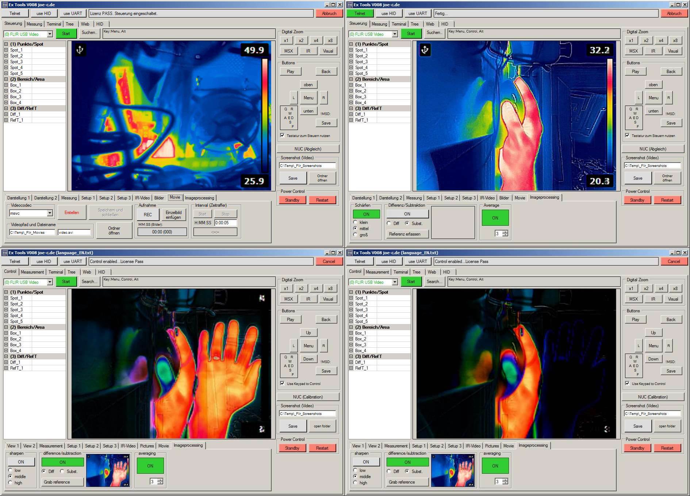The image size is (690, 496).
Task: Open the FLIR USB Video dropdown in the bottom-right window
Action: point(395,282)
